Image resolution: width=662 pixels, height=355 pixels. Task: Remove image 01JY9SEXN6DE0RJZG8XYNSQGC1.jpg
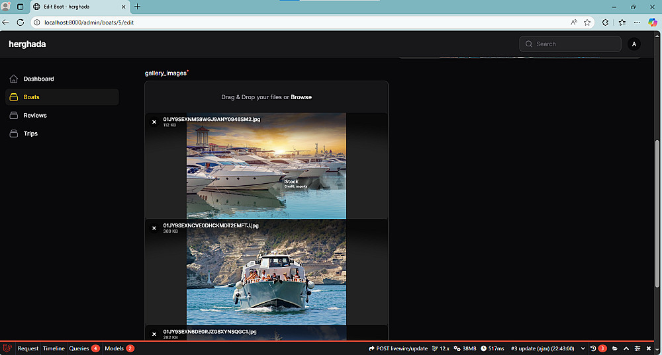tap(154, 334)
